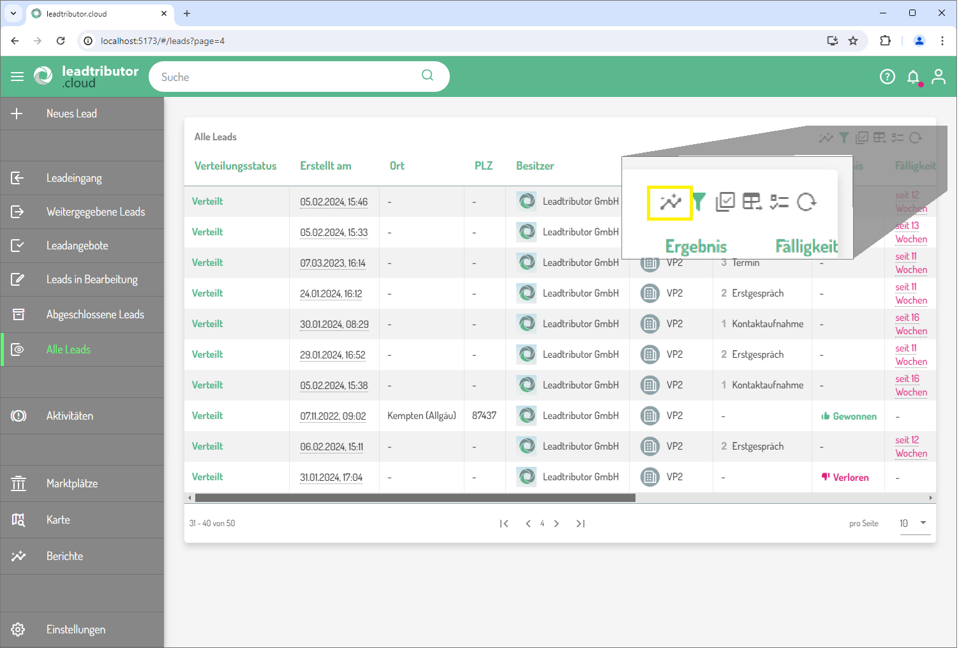Go to next page of leads
Viewport: 980px width, 648px height.
[x=556, y=524]
